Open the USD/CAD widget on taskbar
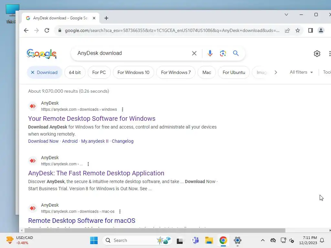331x248 pixels. pyautogui.click(x=20, y=240)
